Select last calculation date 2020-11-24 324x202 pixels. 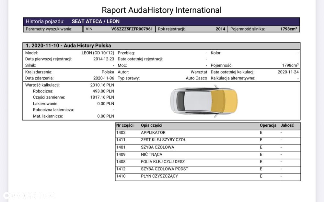(x=288, y=72)
